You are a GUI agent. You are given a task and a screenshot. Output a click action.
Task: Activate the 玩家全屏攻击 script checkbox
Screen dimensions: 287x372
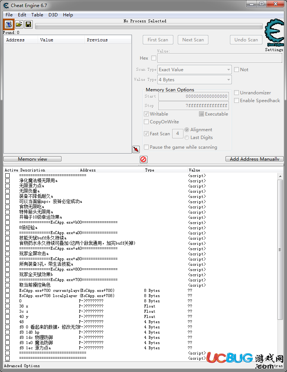point(7,254)
